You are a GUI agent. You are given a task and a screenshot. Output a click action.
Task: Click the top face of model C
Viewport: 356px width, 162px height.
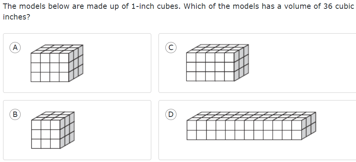(216, 49)
